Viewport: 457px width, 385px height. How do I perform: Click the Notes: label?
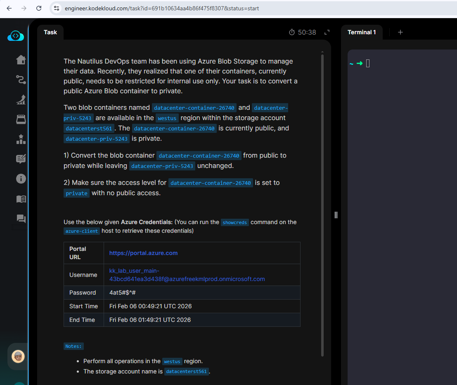click(73, 346)
